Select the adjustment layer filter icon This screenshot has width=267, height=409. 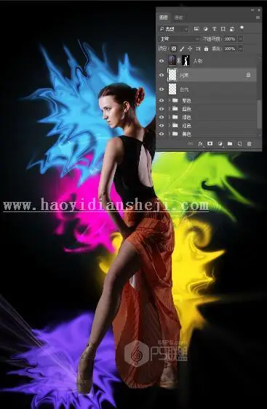206,29
